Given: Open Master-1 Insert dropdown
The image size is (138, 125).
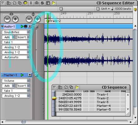Looking at the screenshot, I should [x=23, y=86].
